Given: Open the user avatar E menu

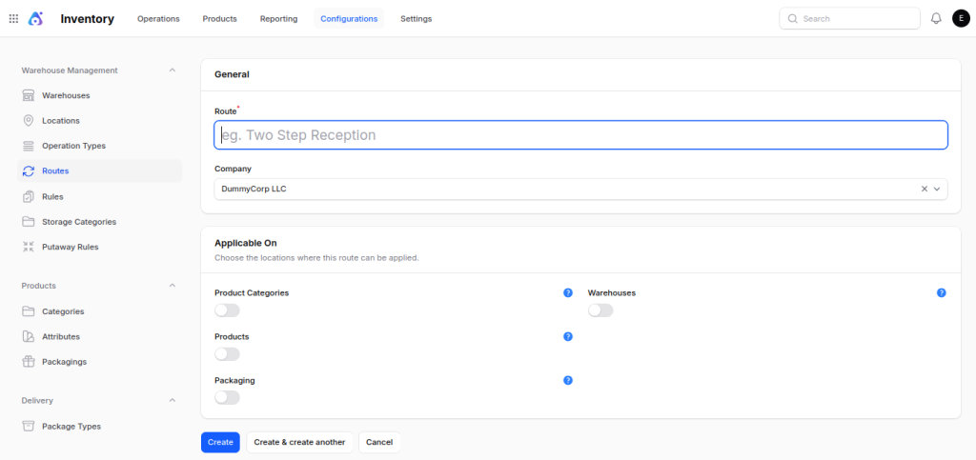Looking at the screenshot, I should (x=961, y=19).
